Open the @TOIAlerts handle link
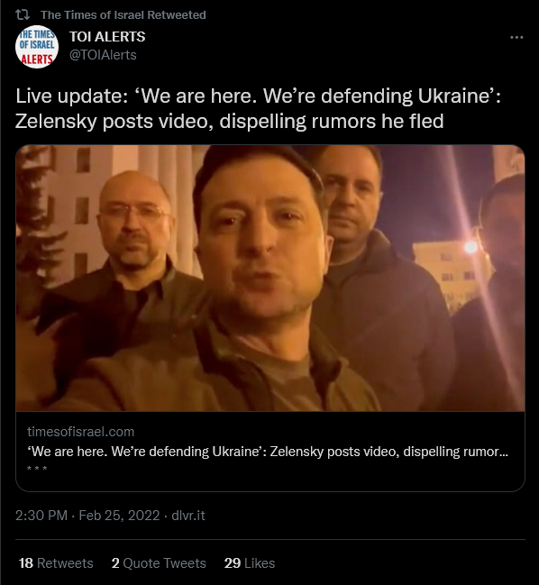Screen dimensions: 539x585 [103, 55]
